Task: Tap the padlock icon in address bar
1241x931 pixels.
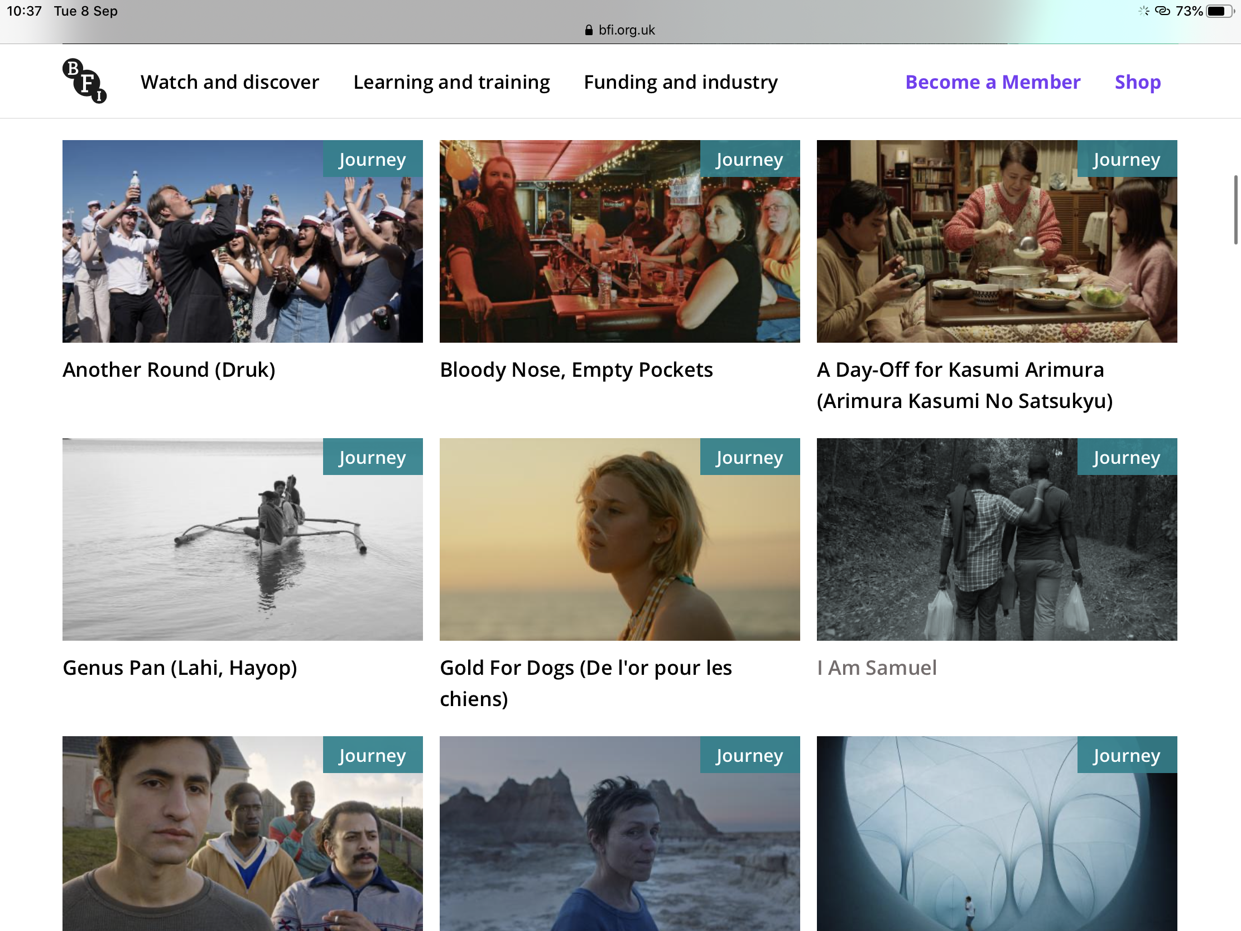Action: tap(589, 30)
